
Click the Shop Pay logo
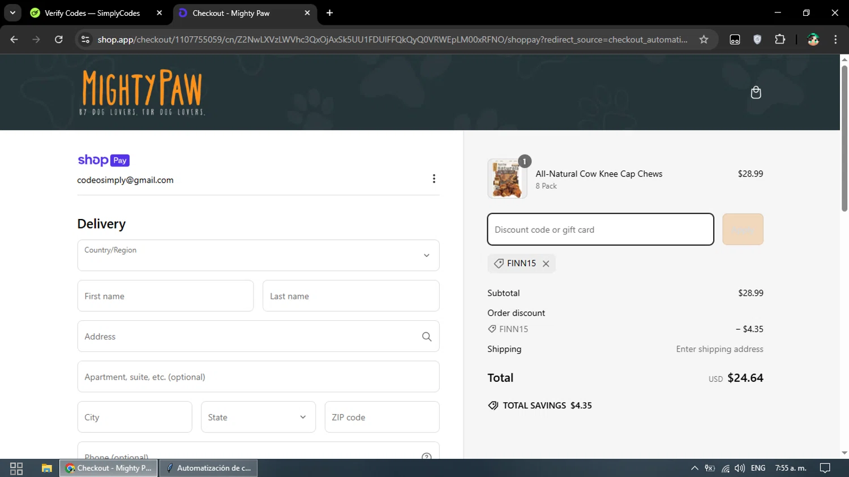point(104,160)
